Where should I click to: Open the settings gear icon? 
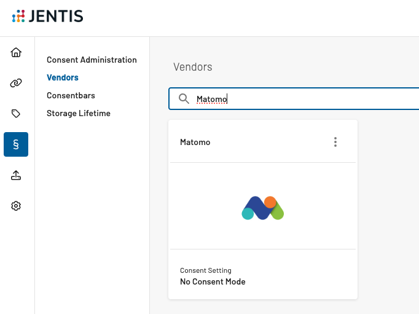17,206
